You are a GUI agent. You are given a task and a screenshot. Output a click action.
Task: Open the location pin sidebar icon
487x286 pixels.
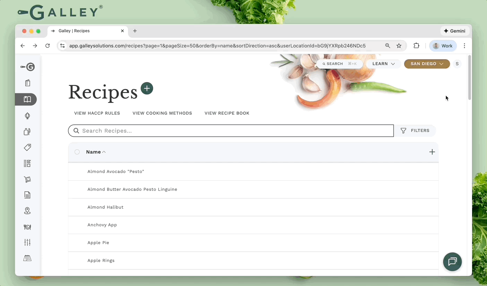(27, 211)
